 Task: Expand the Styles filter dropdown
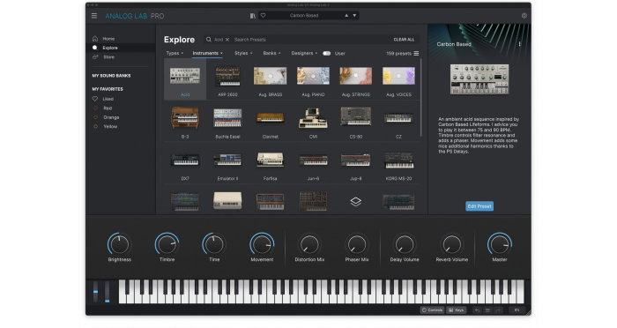pos(243,53)
